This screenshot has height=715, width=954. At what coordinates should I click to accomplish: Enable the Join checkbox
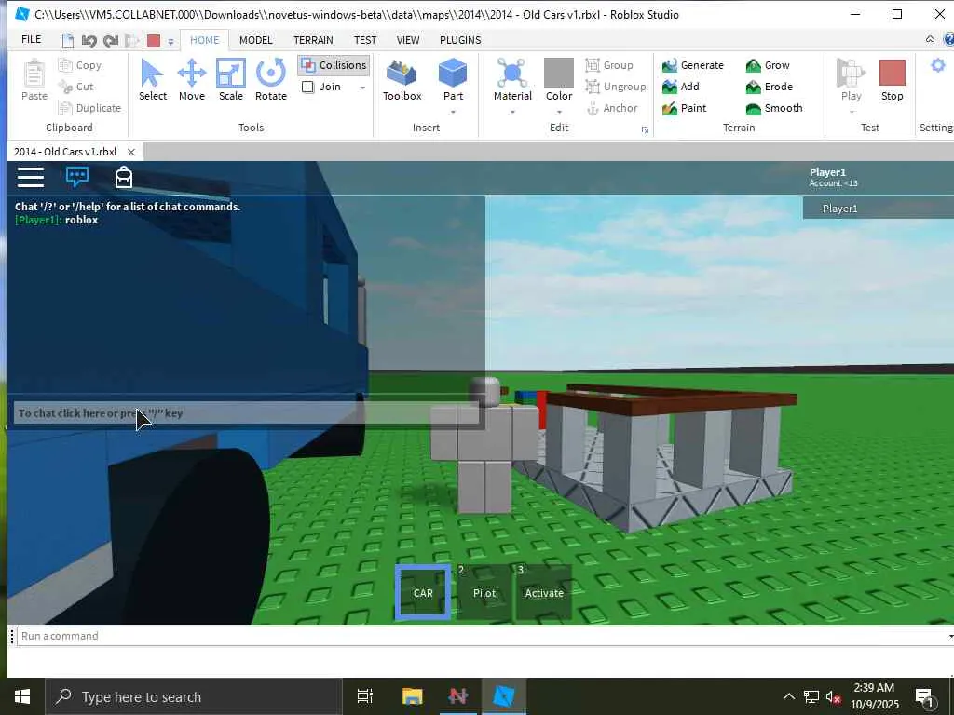click(x=307, y=87)
